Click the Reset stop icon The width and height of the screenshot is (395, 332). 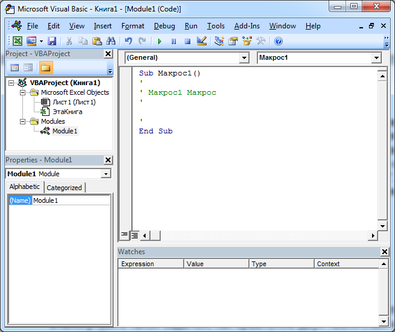(x=187, y=41)
